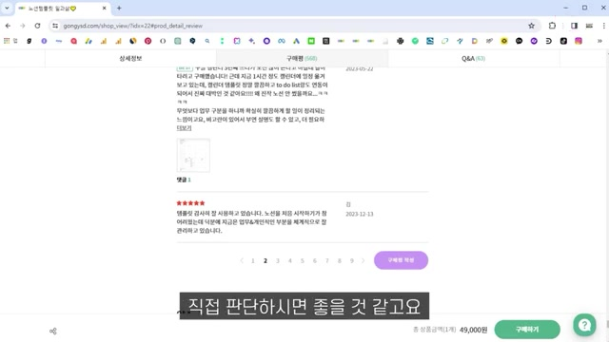Open the yellow circle bookmark
Image resolution: width=609 pixels, height=342 pixels.
click(x=504, y=41)
